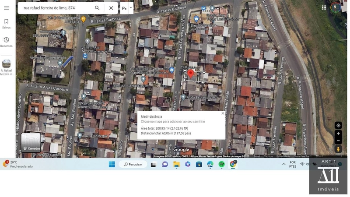Open Google Chrome from taskbar
Viewport: 350px width, 197px height.
pos(233,164)
